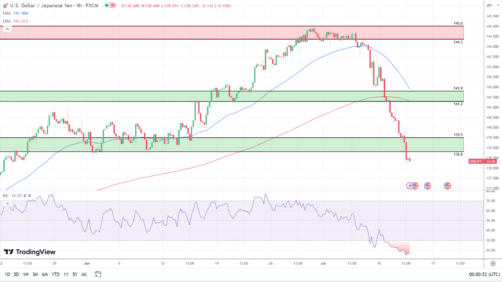Set time range to 6M
This screenshot has height=282, width=502.
(45, 274)
